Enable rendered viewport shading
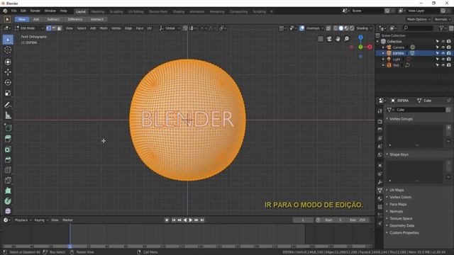This screenshot has height=255, width=454. (352, 28)
